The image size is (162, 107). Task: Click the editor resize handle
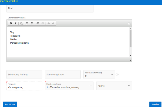130,60
